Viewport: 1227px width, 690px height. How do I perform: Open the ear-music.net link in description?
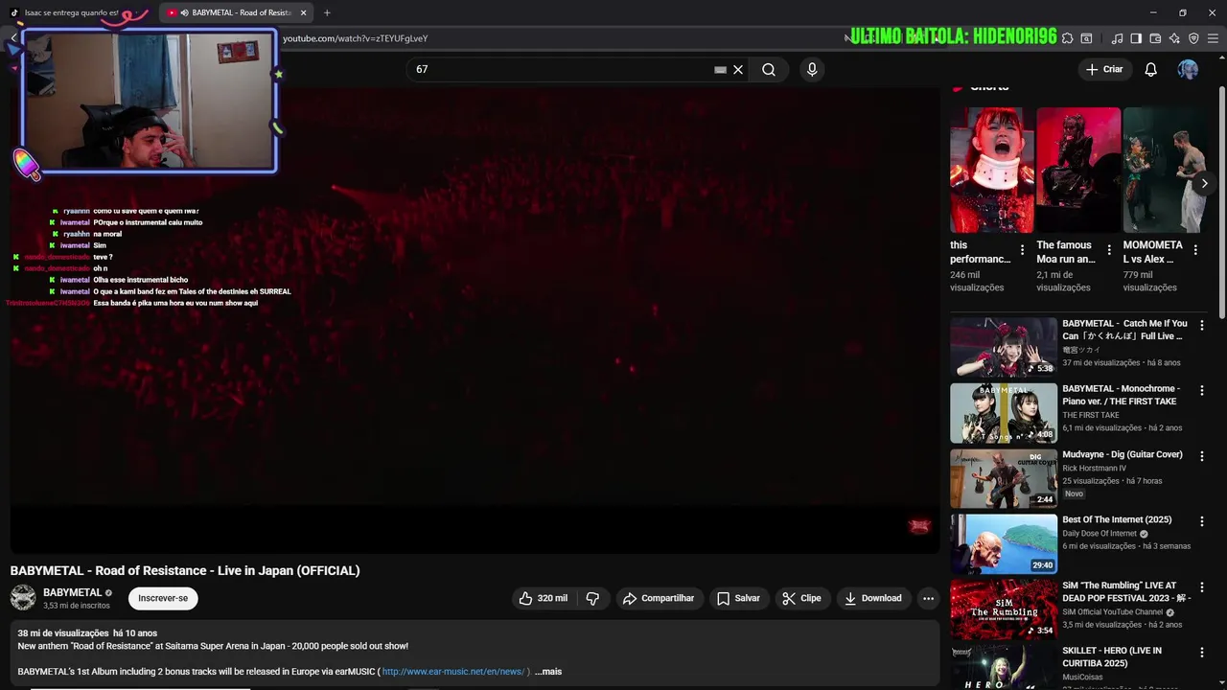[453, 672]
